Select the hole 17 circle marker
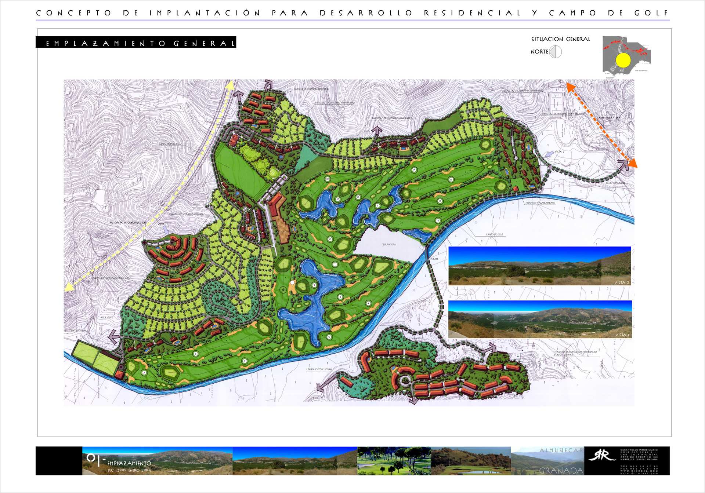Viewport: 705px width, 493px height. pos(337,199)
